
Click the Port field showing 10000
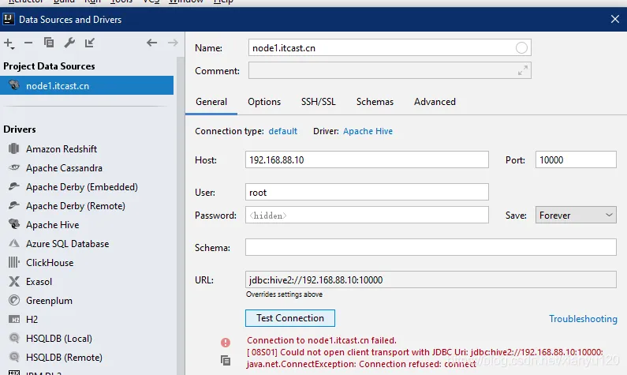click(576, 159)
